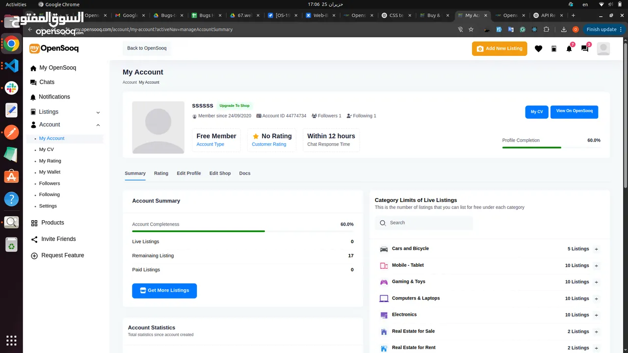Open Google Chrome from the dock
Image resolution: width=628 pixels, height=353 pixels.
[11, 44]
